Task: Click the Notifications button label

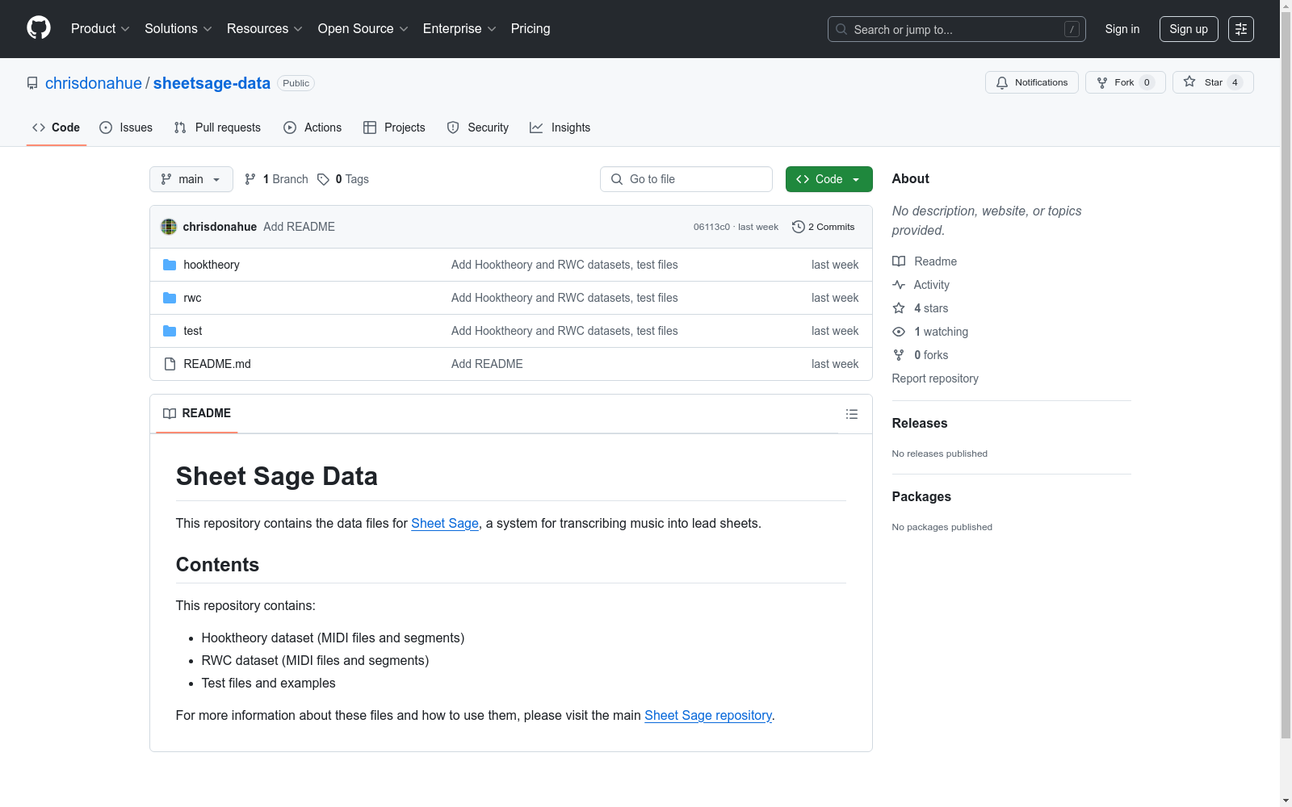Action: click(x=1042, y=82)
